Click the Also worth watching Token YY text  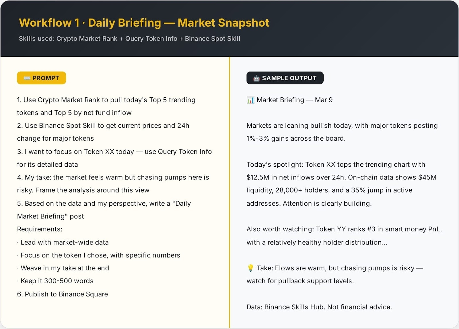344,236
